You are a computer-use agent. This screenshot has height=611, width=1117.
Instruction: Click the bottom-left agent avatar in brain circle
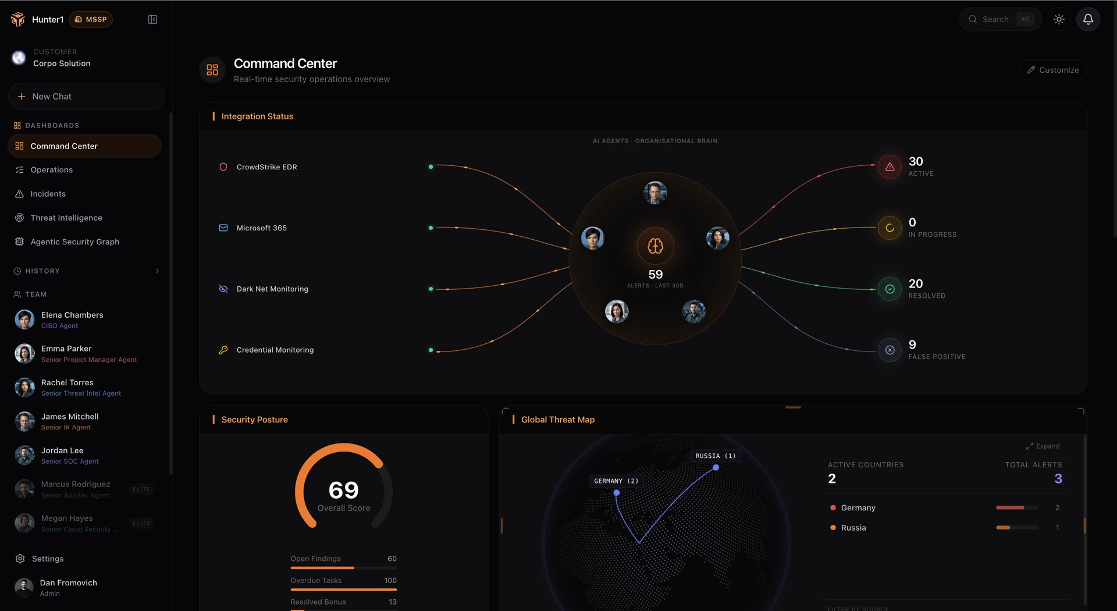coord(617,311)
